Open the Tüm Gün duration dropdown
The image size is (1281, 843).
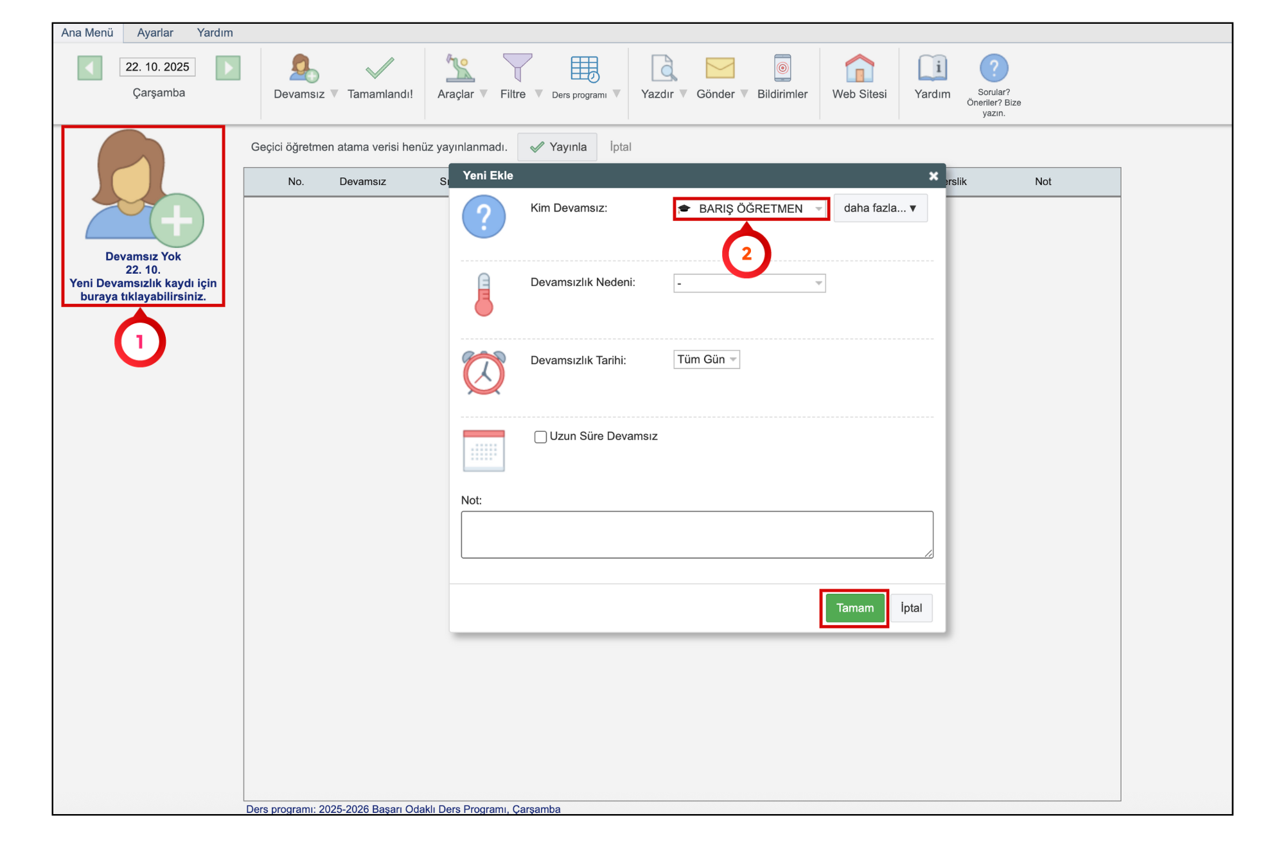(706, 360)
